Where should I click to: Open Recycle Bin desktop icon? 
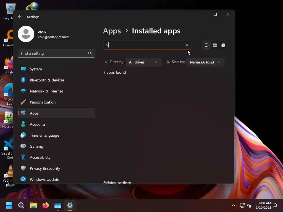pyautogui.click(x=8, y=11)
